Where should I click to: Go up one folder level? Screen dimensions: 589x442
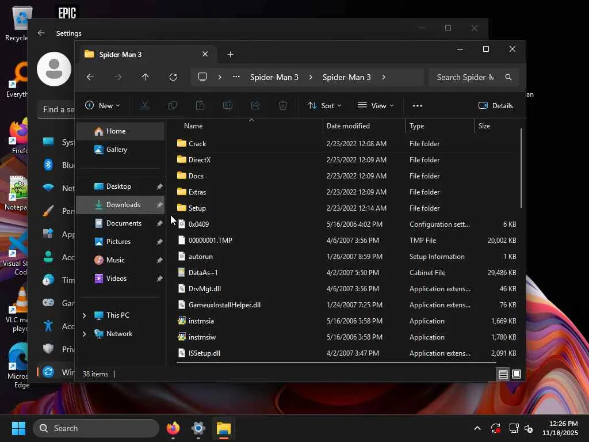pos(146,77)
